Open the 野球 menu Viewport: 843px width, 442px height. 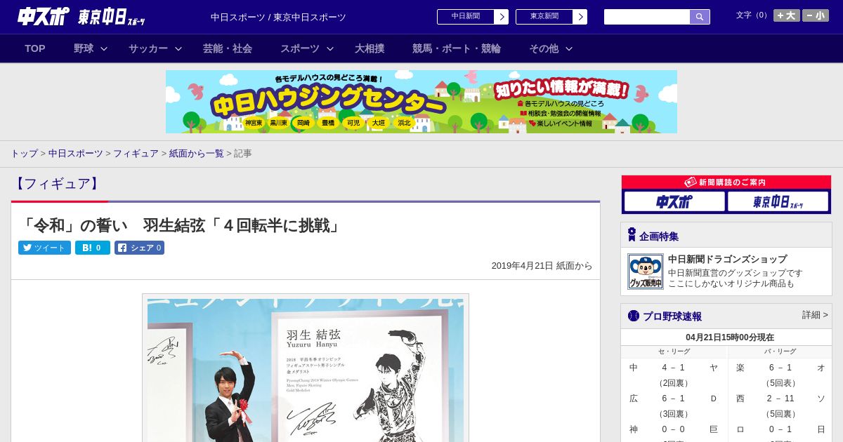point(84,48)
